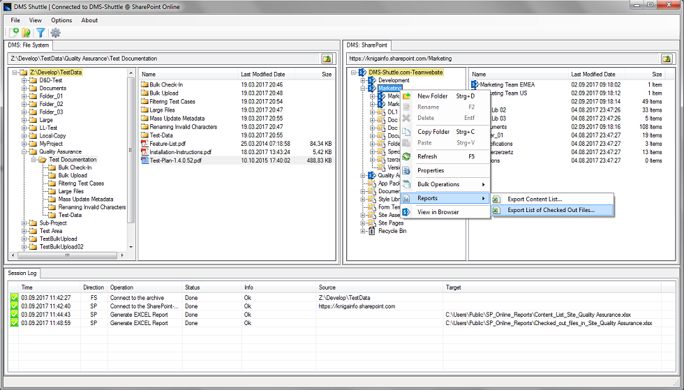Click the file system tree horizontal scrollbar
This screenshot has width=684, height=390.
click(x=67, y=255)
